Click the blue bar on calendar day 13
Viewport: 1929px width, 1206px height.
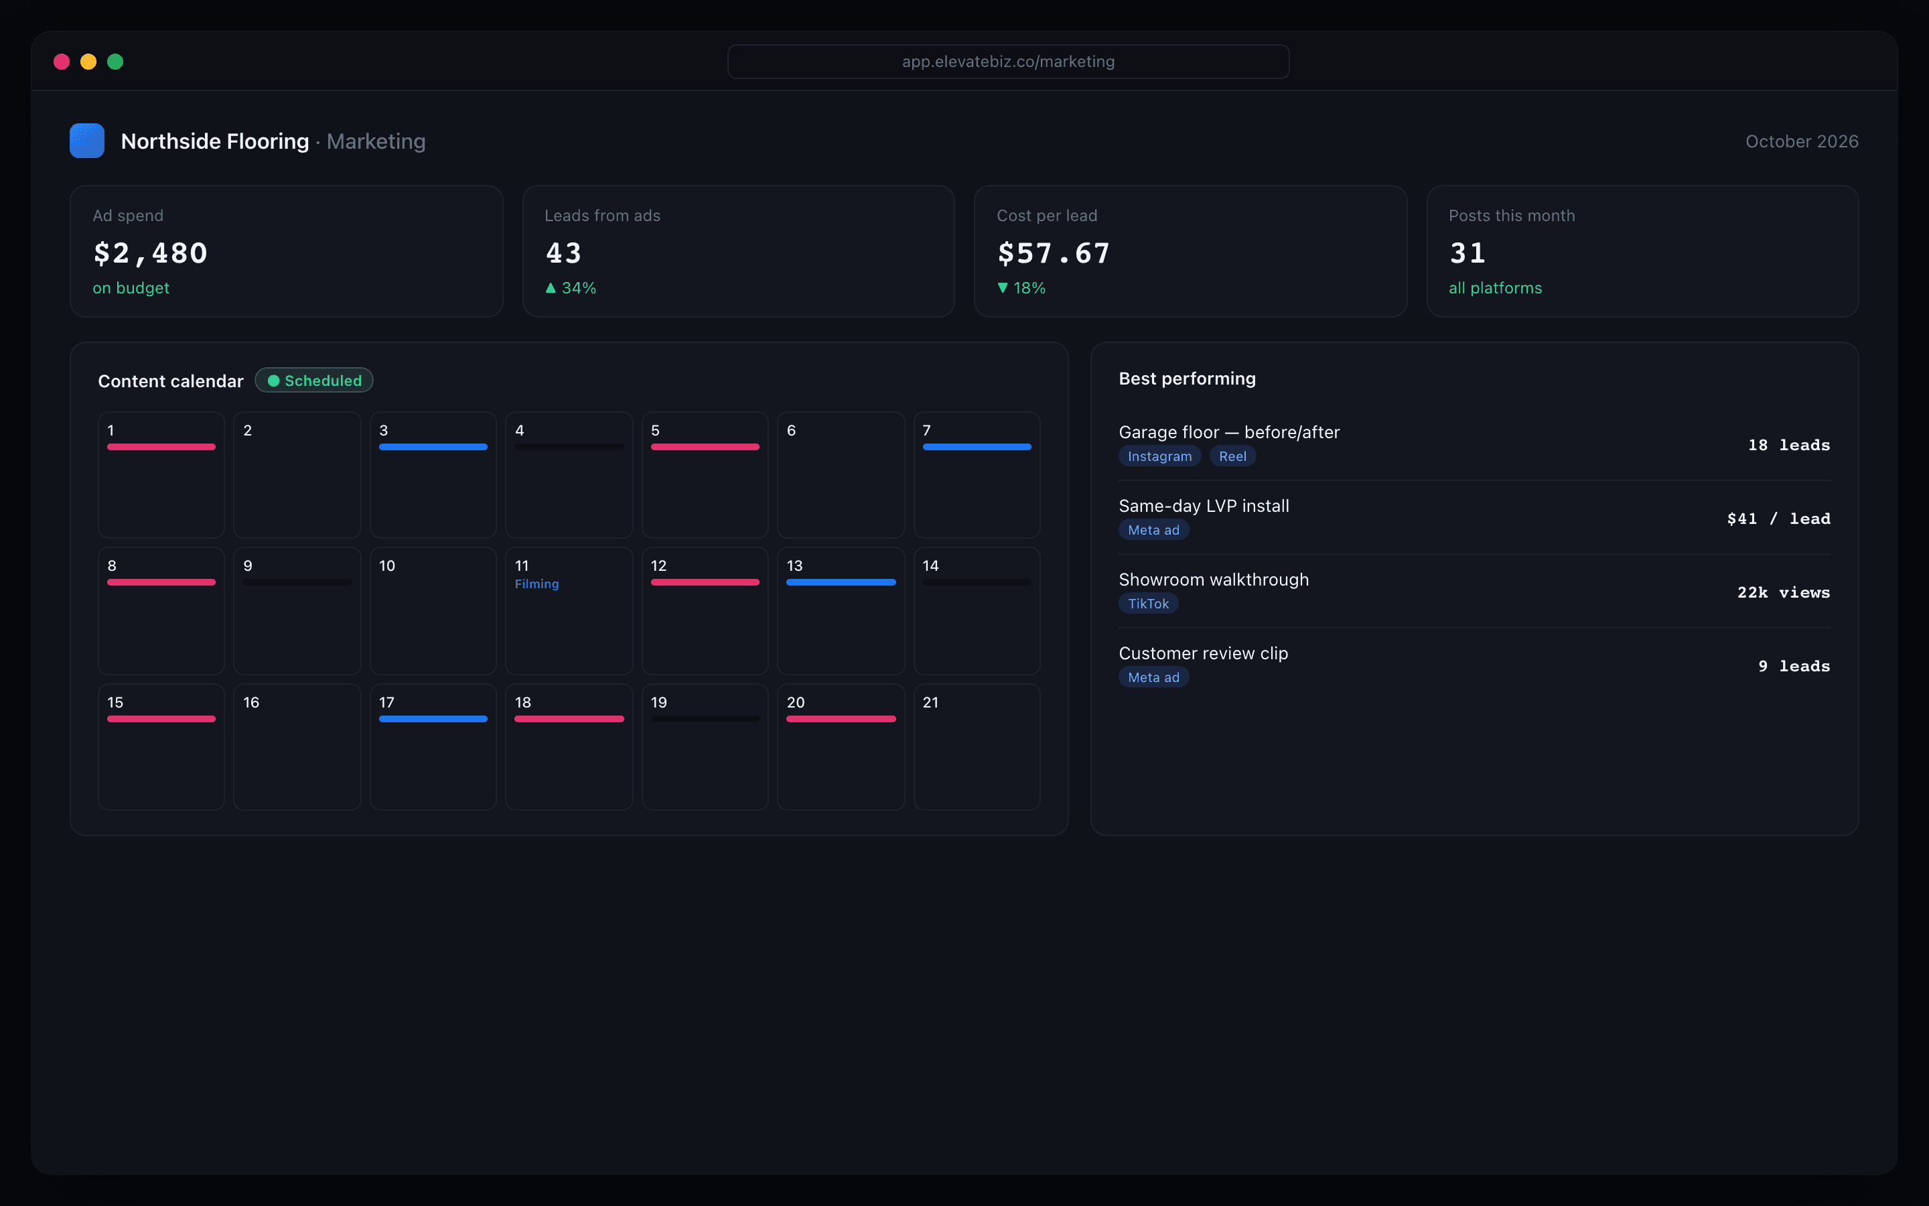click(x=841, y=582)
